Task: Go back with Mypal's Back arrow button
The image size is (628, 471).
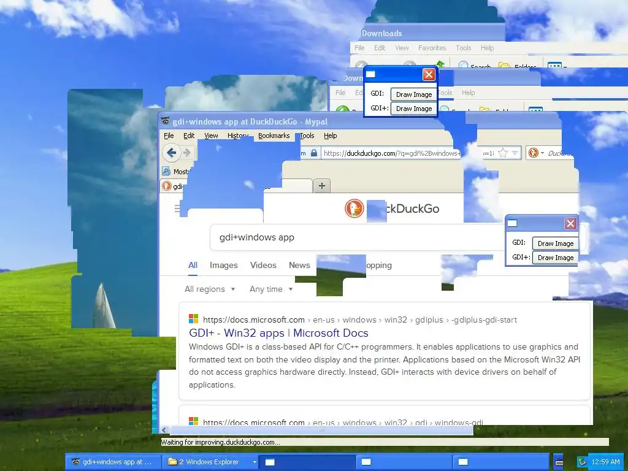Action: [172, 153]
